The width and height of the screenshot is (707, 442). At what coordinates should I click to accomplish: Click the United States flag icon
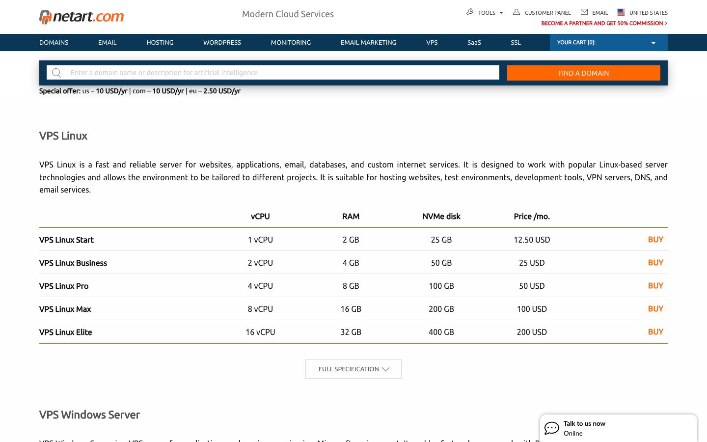pos(621,12)
